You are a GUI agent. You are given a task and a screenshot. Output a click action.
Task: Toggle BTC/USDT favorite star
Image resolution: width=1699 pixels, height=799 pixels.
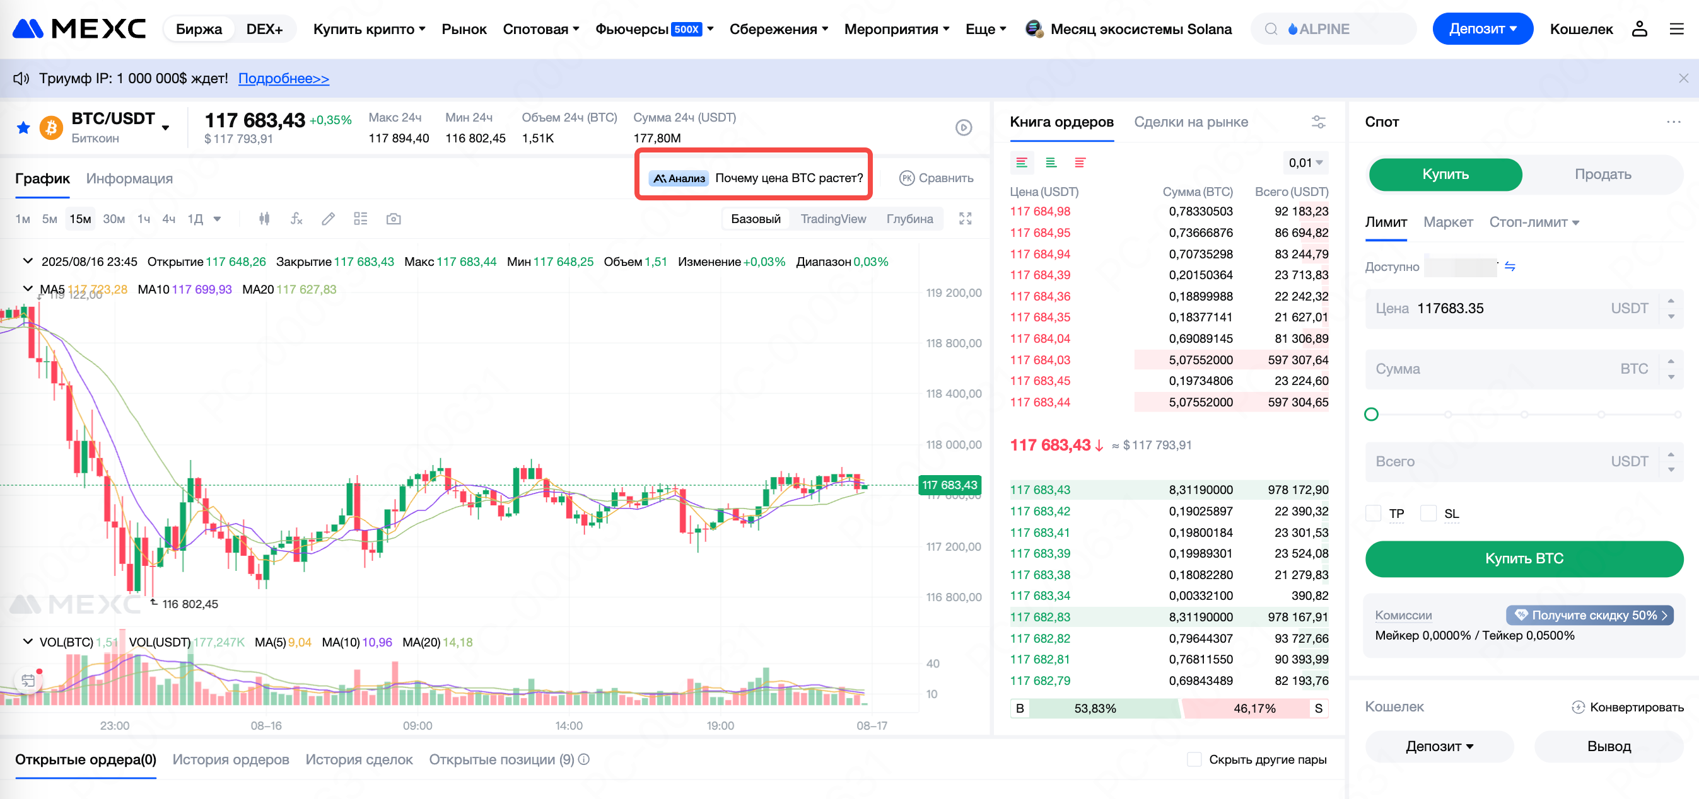pyautogui.click(x=23, y=127)
